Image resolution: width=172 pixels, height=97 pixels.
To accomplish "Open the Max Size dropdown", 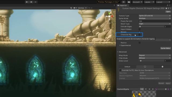I will coord(155,73).
